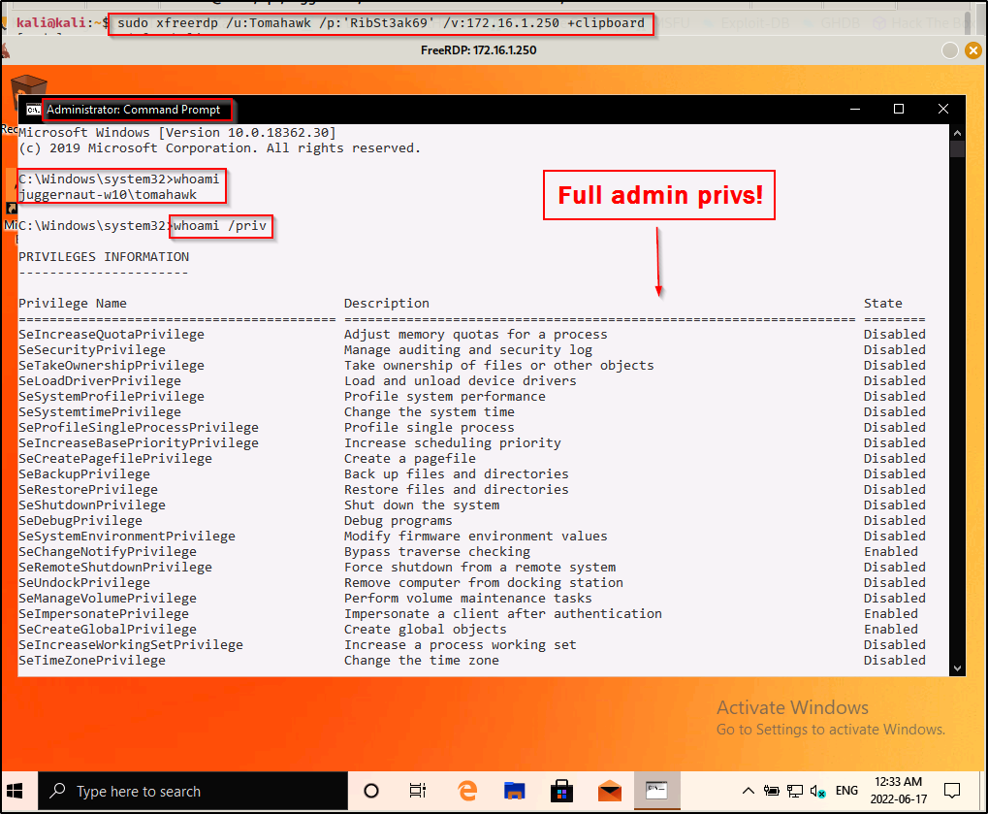
Task: Switch the ENG input language indicator
Action: [x=846, y=791]
